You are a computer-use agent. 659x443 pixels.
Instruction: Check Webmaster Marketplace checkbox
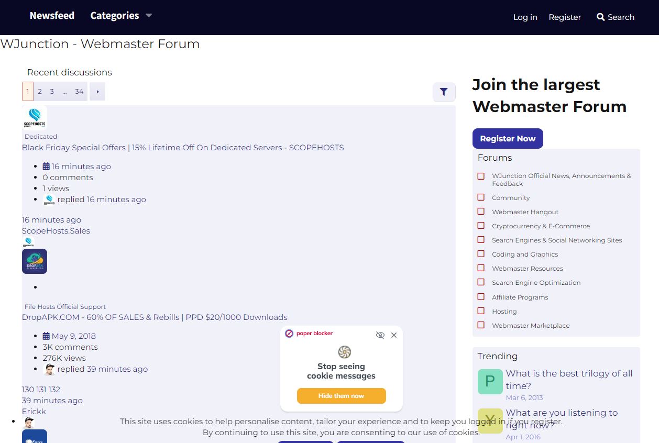pos(481,325)
